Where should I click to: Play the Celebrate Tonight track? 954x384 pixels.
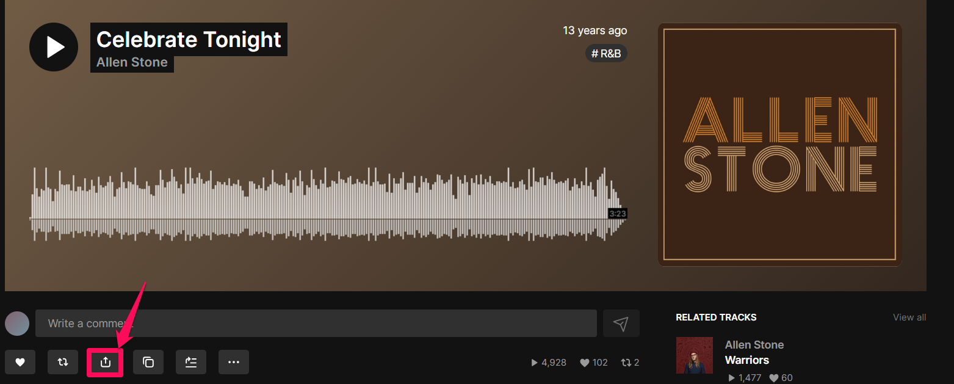pyautogui.click(x=54, y=47)
